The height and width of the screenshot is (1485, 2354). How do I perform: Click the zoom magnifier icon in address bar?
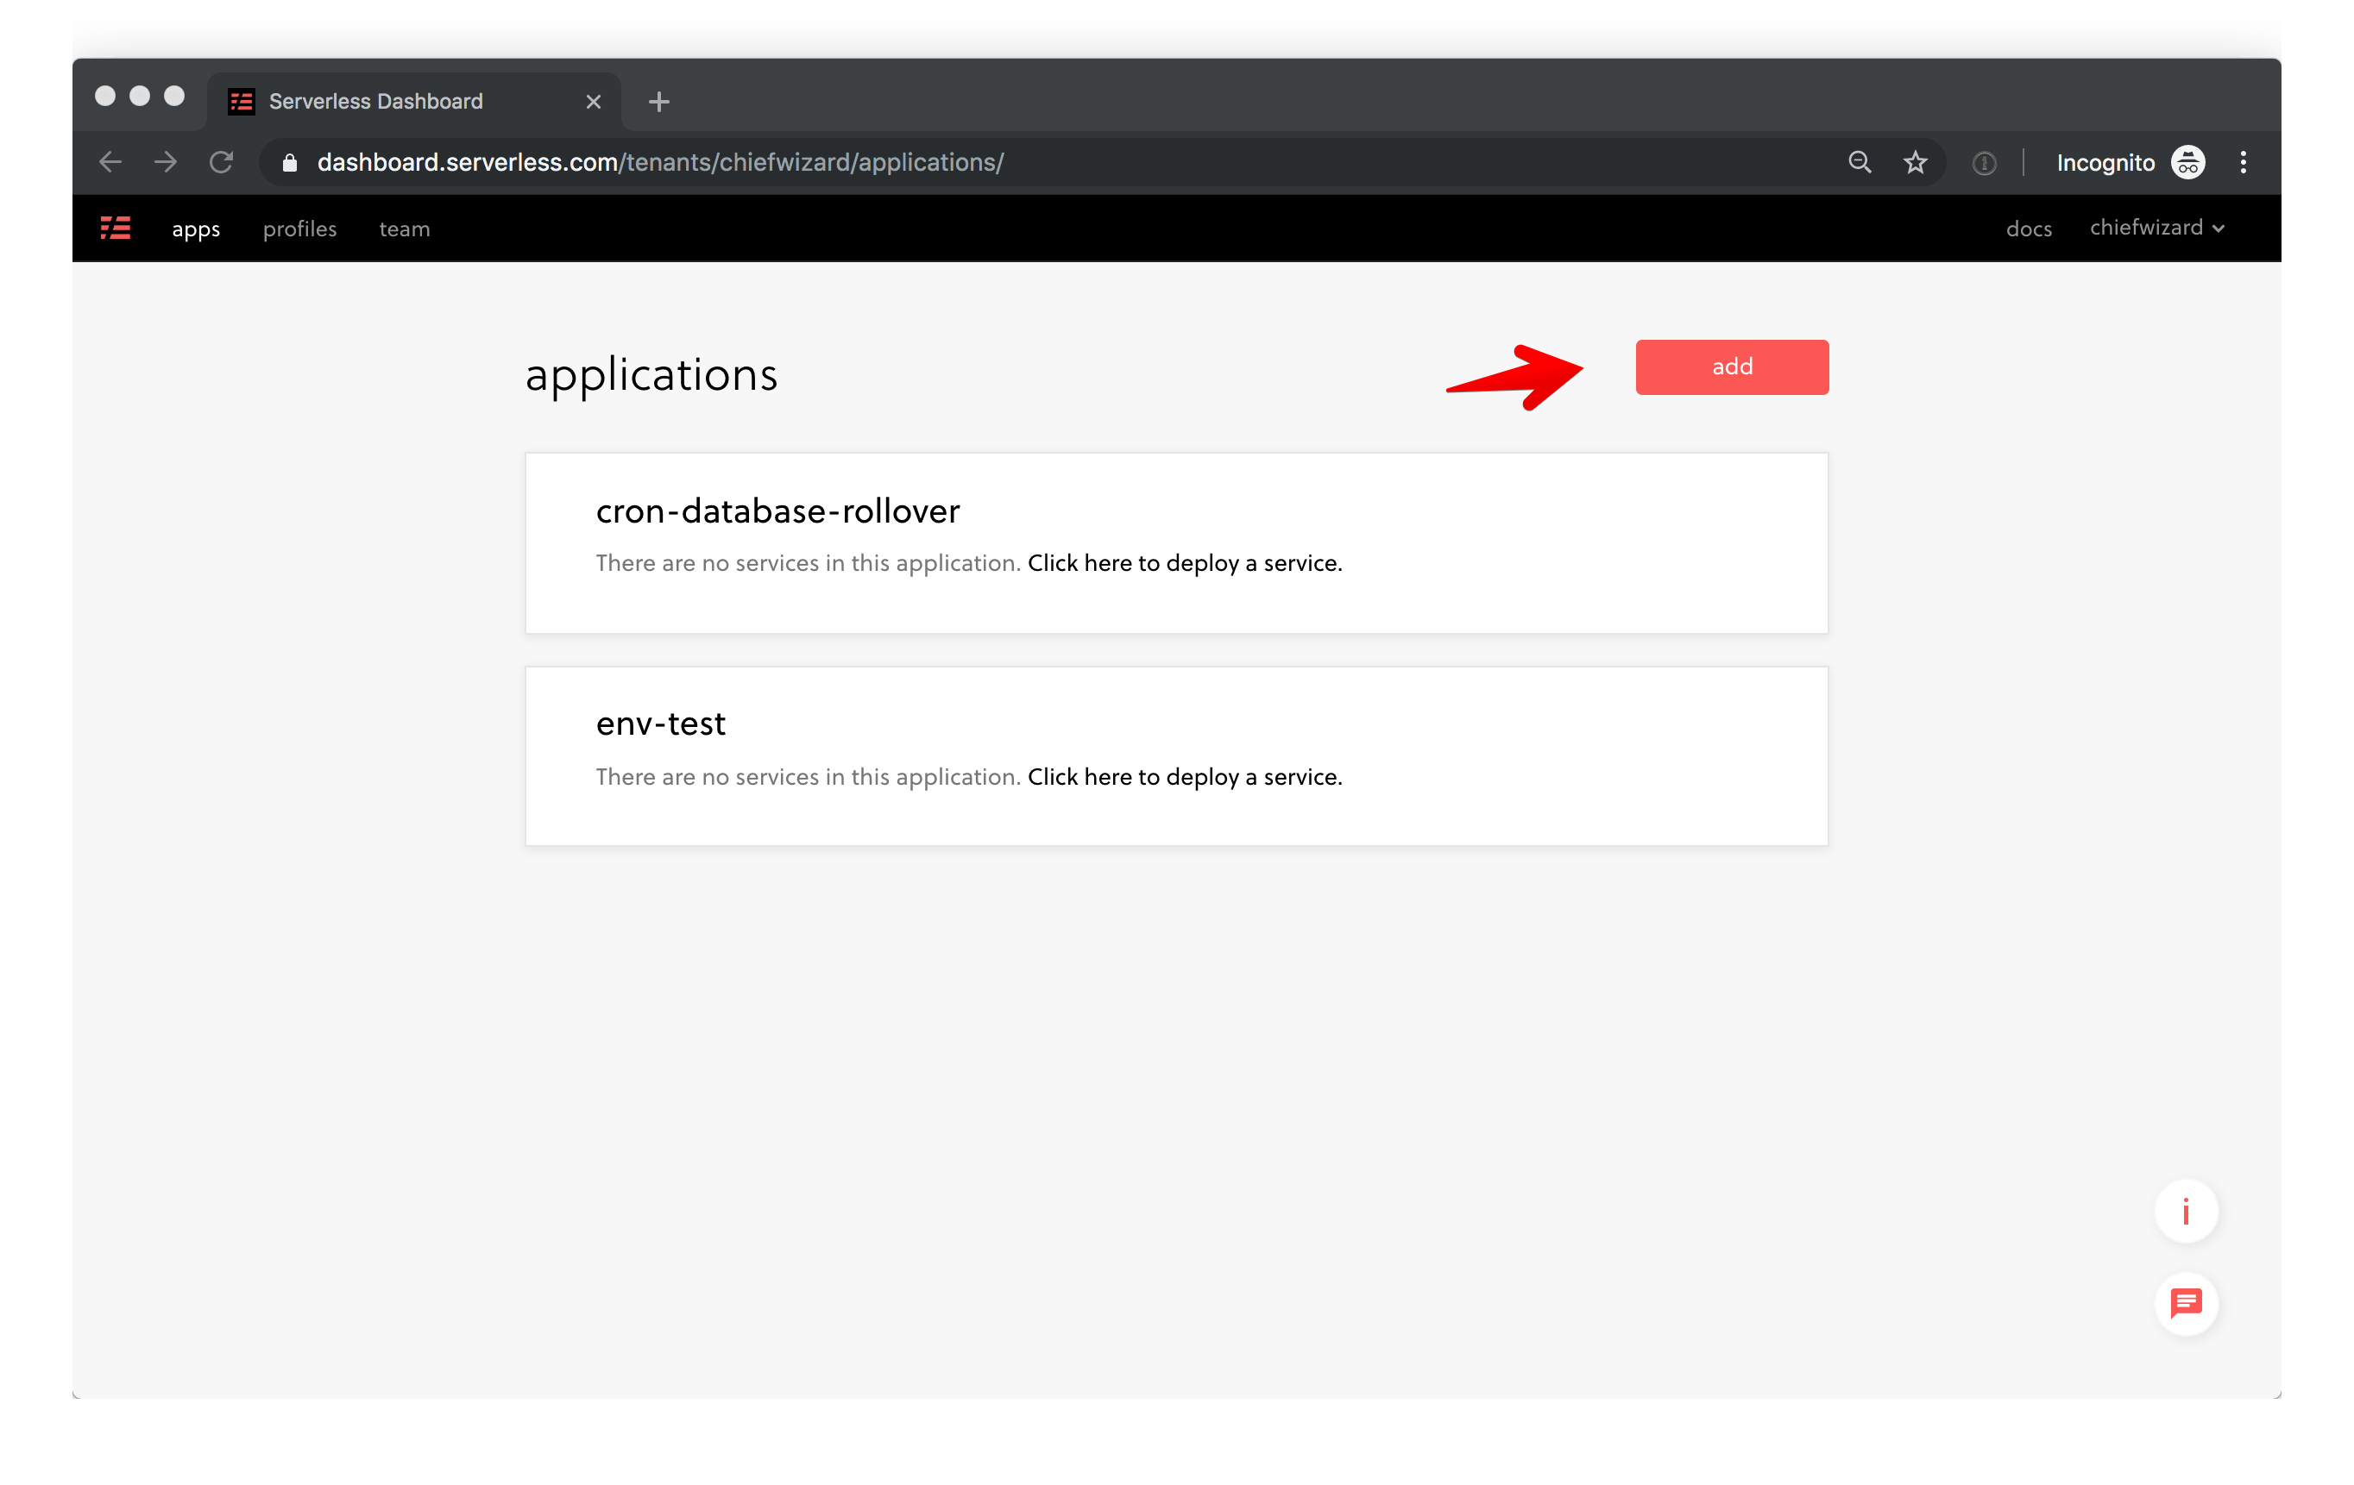(x=1860, y=162)
